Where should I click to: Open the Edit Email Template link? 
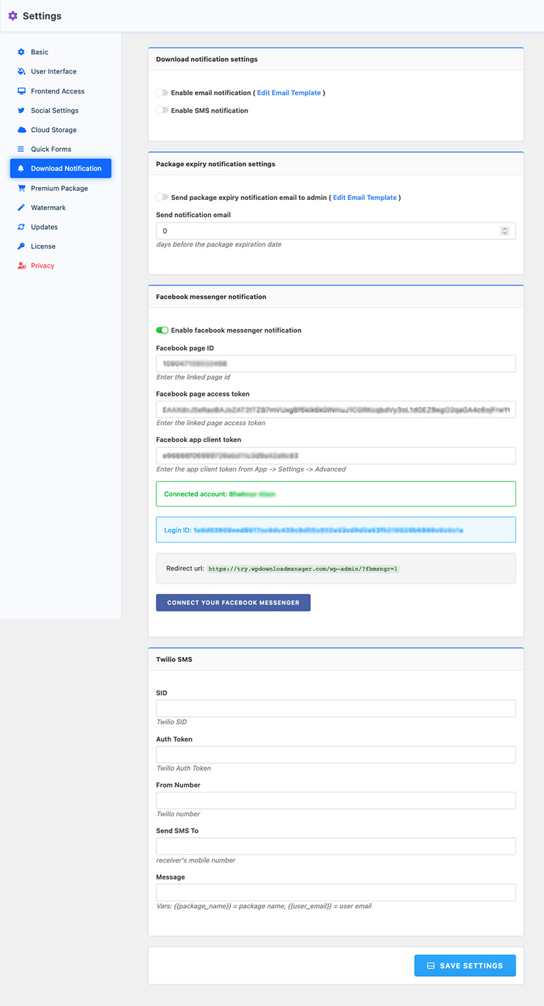(288, 93)
